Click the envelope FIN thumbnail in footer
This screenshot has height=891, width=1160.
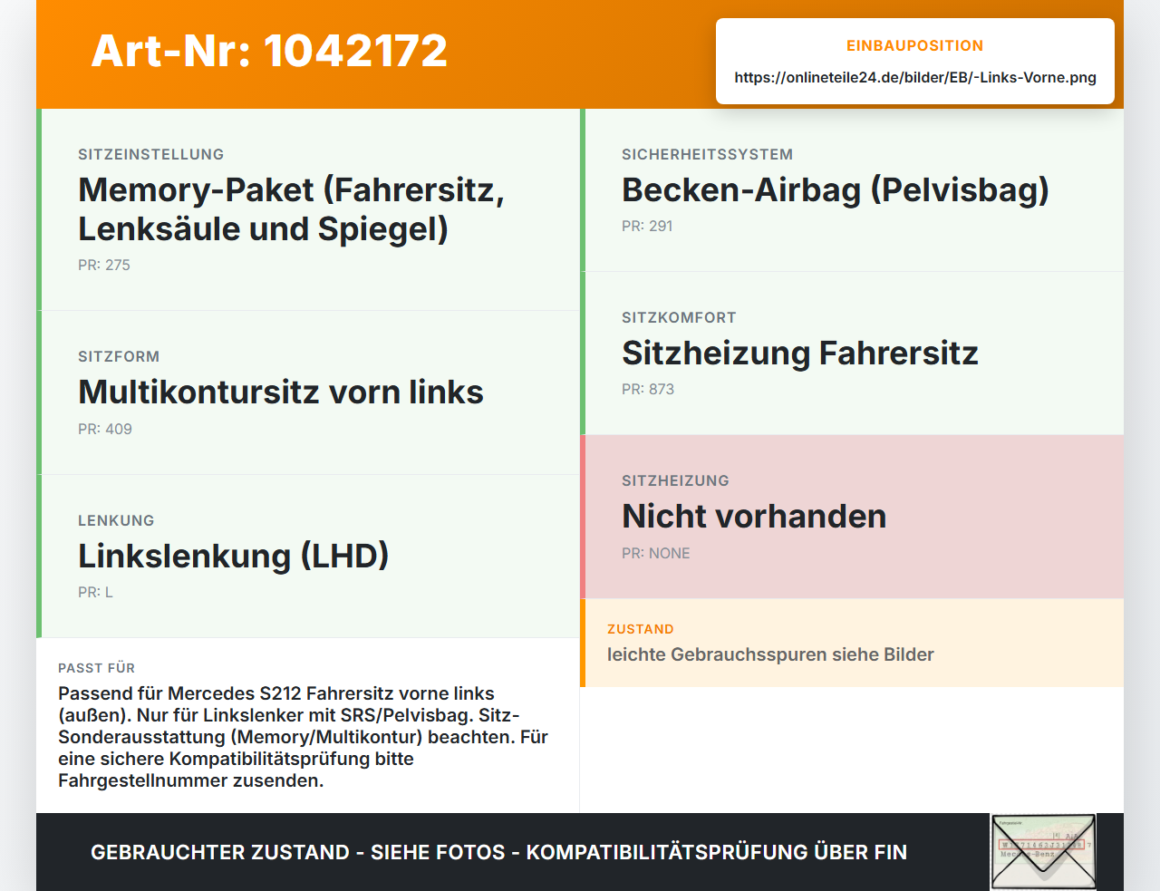pyautogui.click(x=1043, y=852)
